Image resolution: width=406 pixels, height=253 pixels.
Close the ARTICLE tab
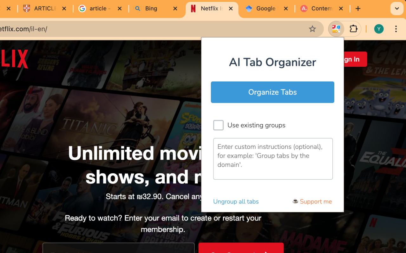point(64,9)
